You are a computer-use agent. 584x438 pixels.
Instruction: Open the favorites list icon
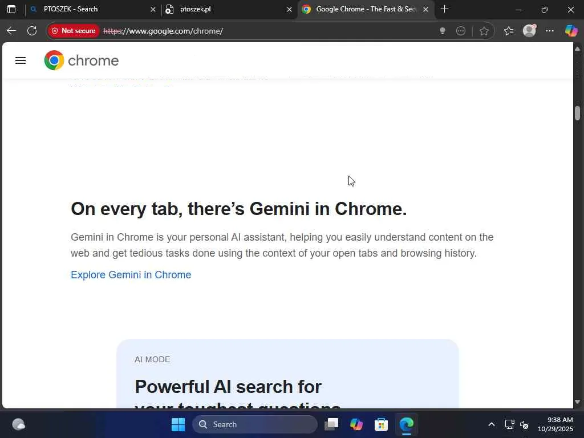508,31
